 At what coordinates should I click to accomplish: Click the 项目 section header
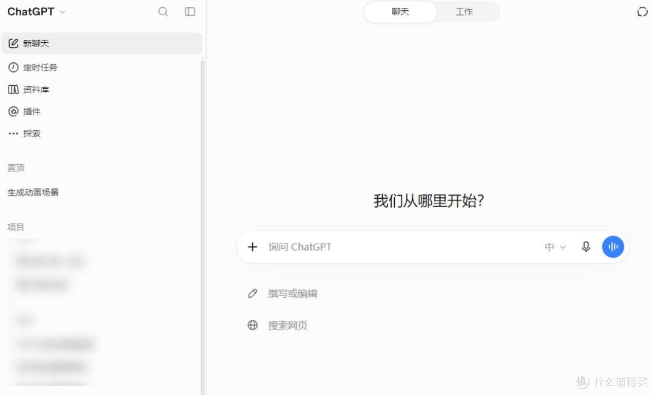click(x=16, y=227)
